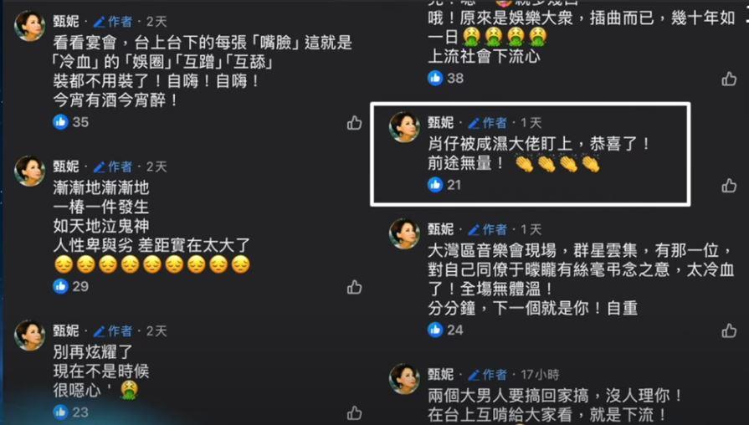
Task: Click the 17小時 timestamp
Action: pyautogui.click(x=540, y=375)
